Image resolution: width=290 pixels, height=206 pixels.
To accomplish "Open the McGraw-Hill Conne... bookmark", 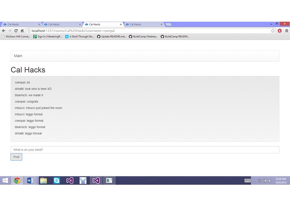I will 16,37.
